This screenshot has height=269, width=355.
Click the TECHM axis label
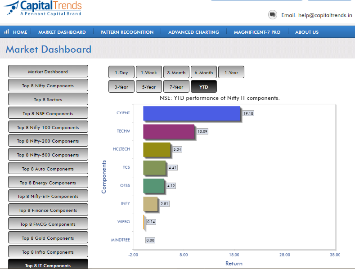pyautogui.click(x=123, y=131)
